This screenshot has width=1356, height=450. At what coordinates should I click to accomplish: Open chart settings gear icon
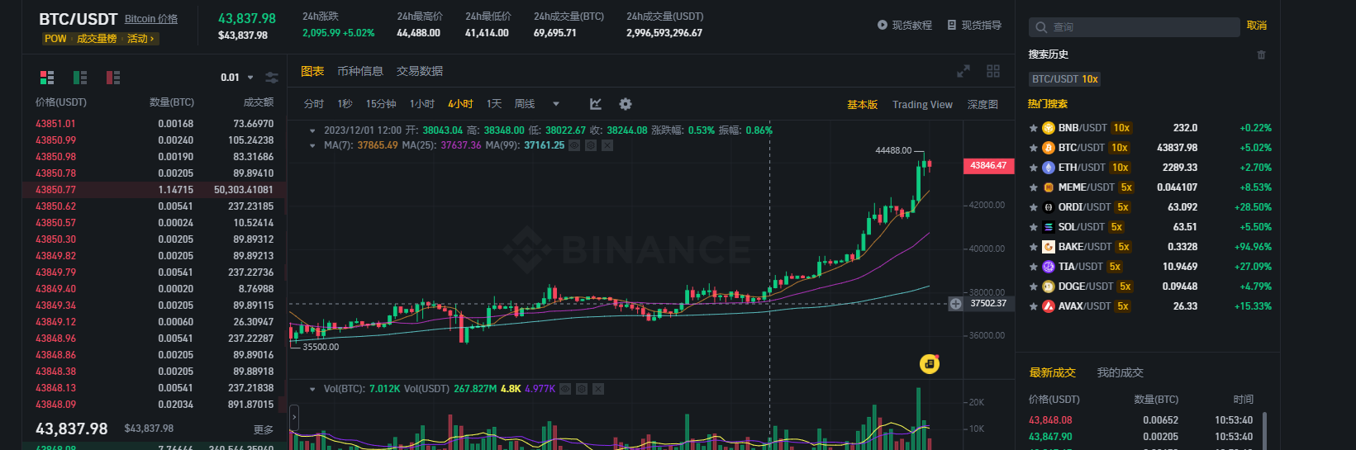click(626, 104)
